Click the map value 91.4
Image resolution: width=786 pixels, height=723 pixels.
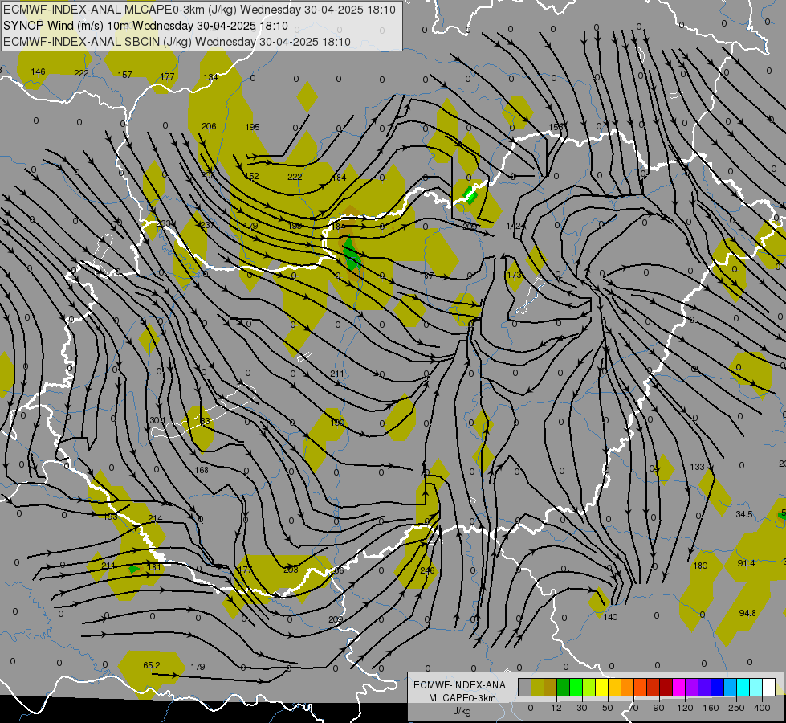pos(747,563)
